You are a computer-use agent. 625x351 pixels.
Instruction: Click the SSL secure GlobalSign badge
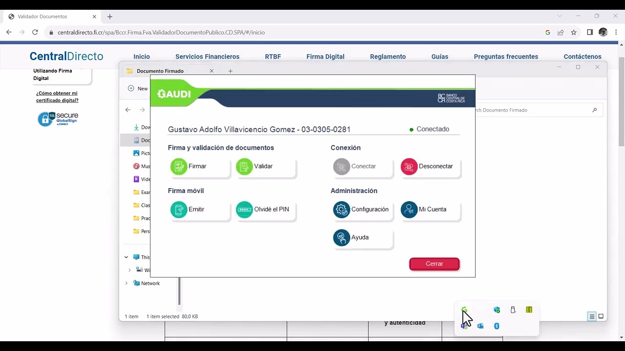[58, 119]
